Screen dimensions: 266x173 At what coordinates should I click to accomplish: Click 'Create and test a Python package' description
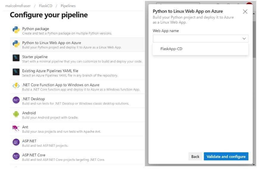click(67, 33)
